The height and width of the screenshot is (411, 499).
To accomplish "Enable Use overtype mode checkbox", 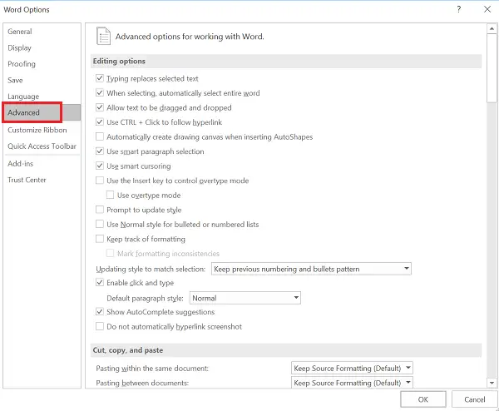I will click(x=111, y=196).
